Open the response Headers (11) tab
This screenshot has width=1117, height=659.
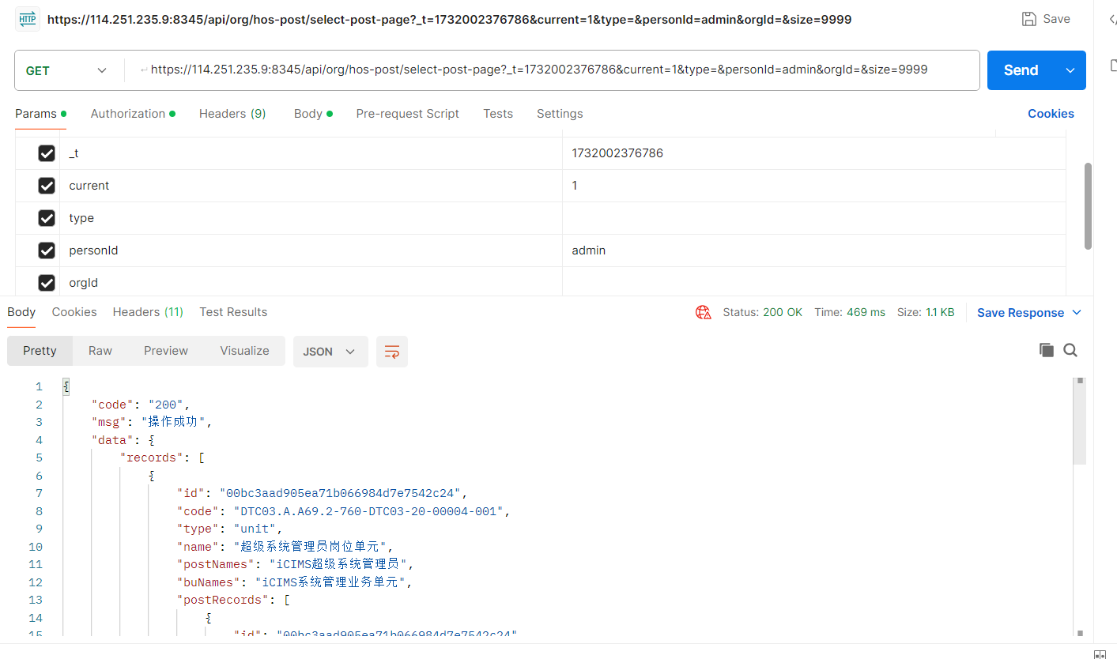(148, 312)
